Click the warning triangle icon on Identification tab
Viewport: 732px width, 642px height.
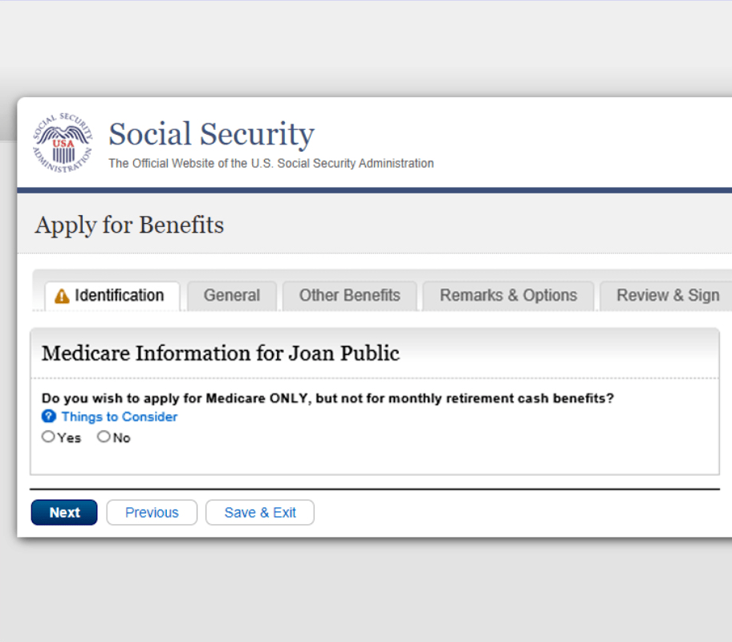pos(62,296)
